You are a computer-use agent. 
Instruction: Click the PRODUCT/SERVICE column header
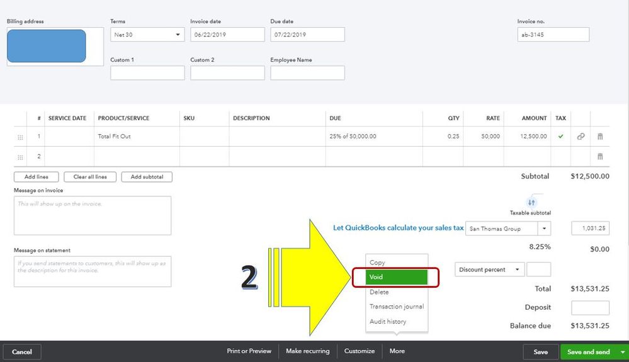click(x=123, y=118)
